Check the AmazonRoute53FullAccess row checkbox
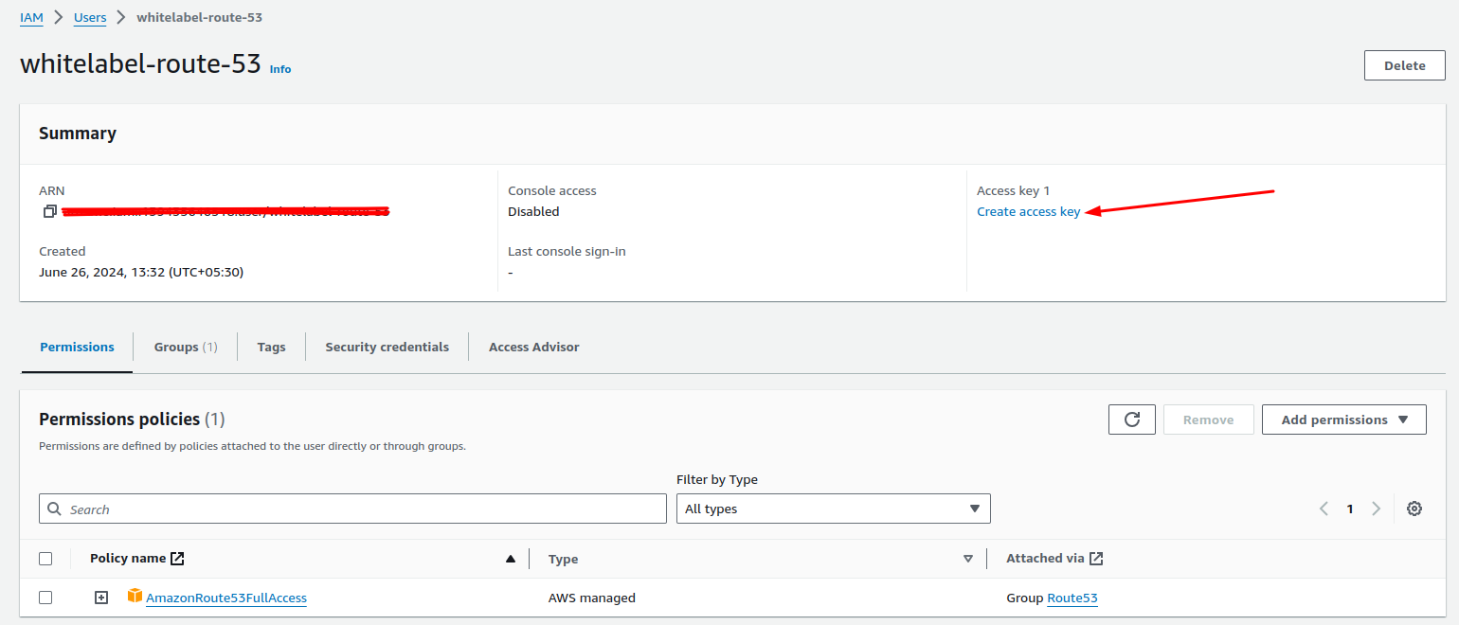The image size is (1459, 625). tap(45, 598)
